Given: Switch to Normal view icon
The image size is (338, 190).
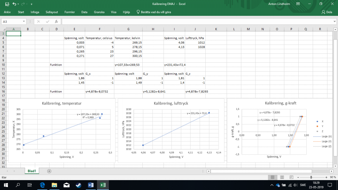Looking at the screenshot, I should pyautogui.click(x=272, y=177).
